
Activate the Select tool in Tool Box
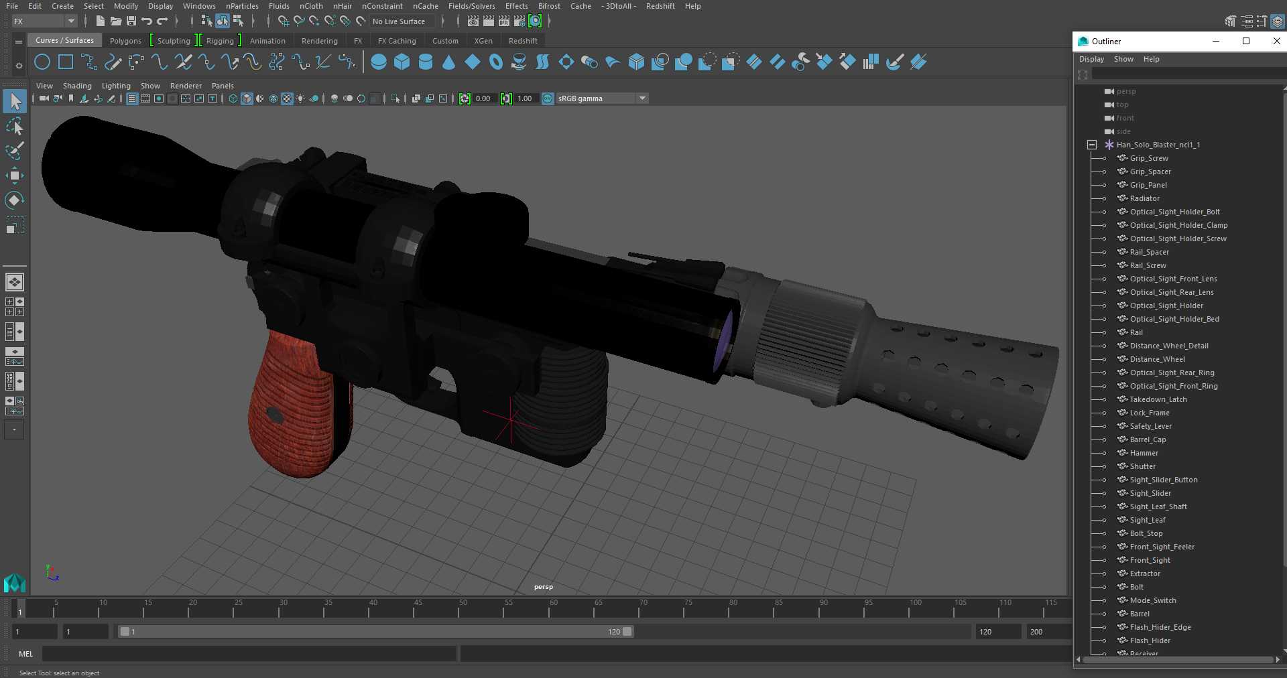click(15, 102)
